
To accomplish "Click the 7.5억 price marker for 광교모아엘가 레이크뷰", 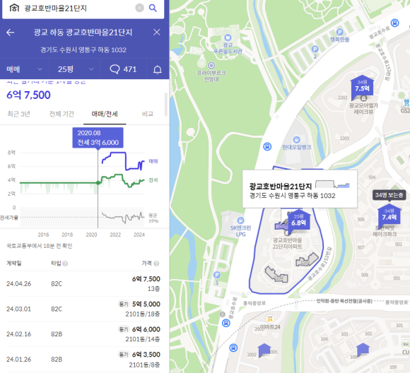I will 362,88.
